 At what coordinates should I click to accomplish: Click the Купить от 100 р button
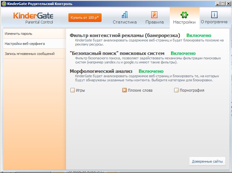(x=85, y=18)
